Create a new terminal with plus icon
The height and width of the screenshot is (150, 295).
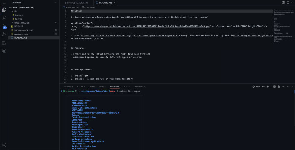coord(268,87)
